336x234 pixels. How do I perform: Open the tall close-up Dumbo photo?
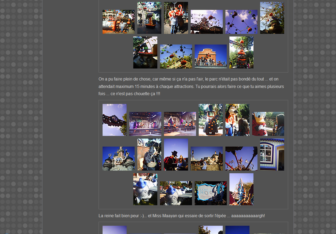[145, 189]
